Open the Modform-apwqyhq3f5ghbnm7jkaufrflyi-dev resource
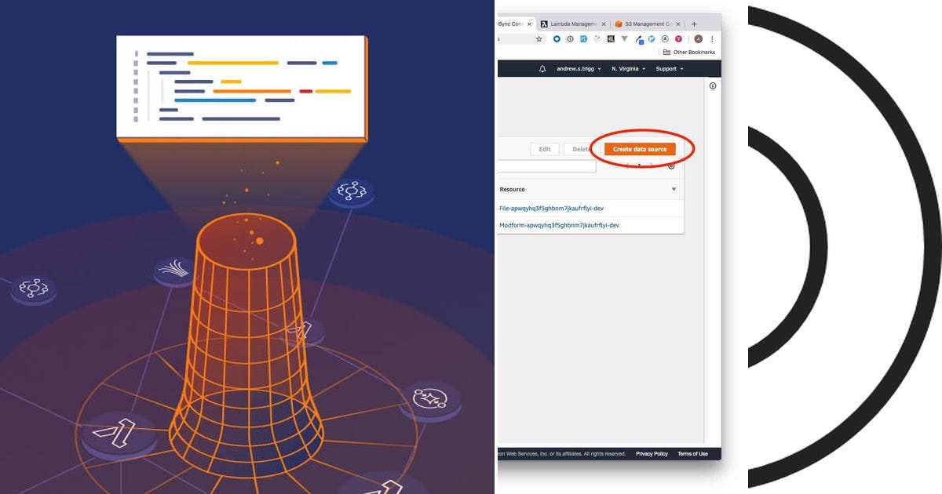Viewport: 942px width, 494px height. pos(559,224)
